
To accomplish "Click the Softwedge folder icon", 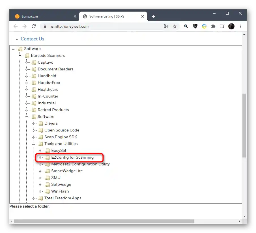I will pyautogui.click(x=47, y=185).
